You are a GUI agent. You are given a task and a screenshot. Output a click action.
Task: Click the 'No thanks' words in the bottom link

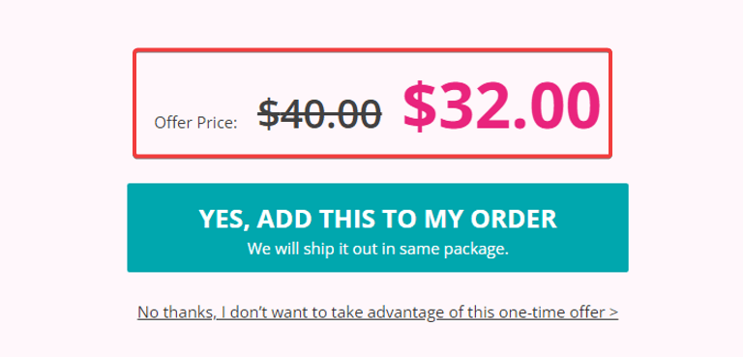click(x=175, y=312)
